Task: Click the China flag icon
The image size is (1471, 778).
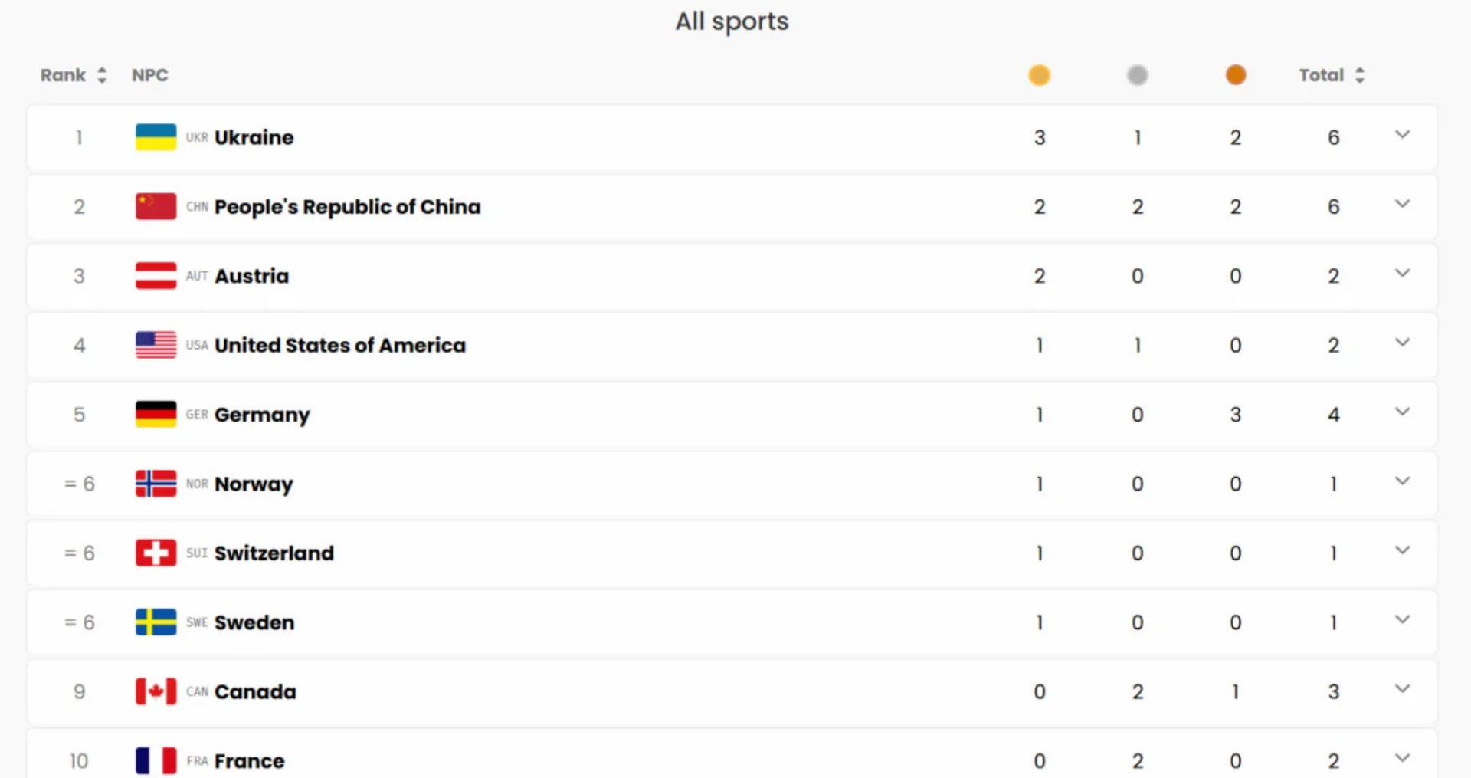Action: point(156,206)
